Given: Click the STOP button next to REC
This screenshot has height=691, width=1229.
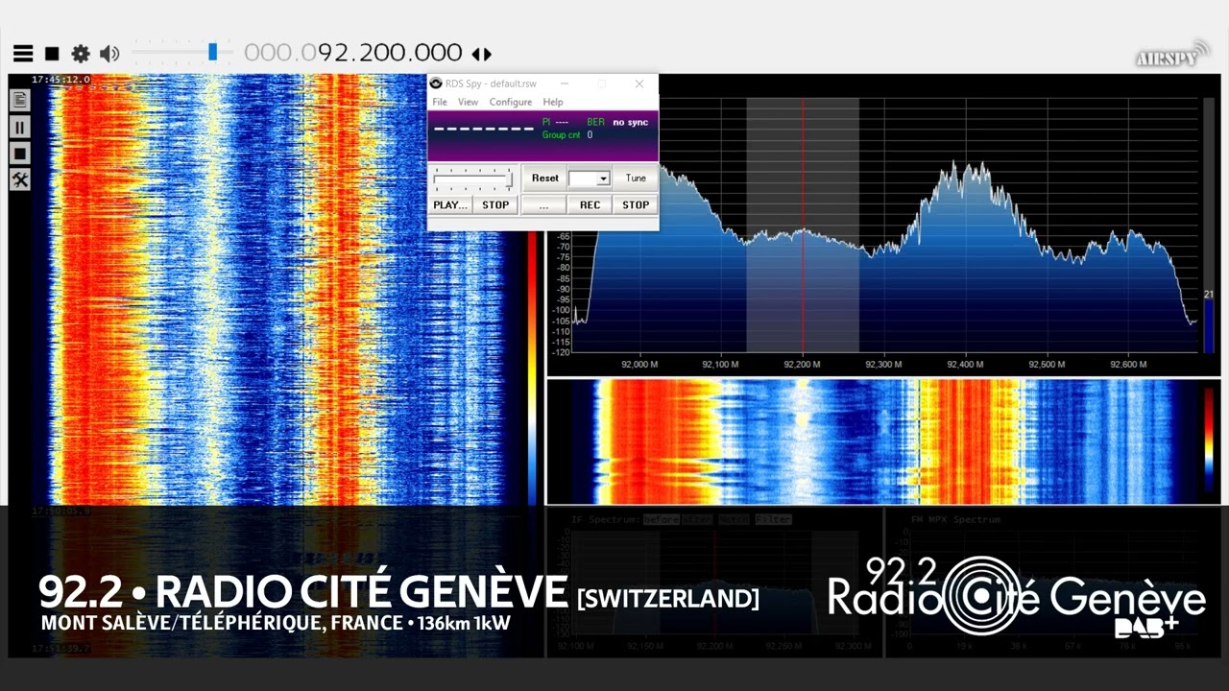Looking at the screenshot, I should [x=636, y=204].
